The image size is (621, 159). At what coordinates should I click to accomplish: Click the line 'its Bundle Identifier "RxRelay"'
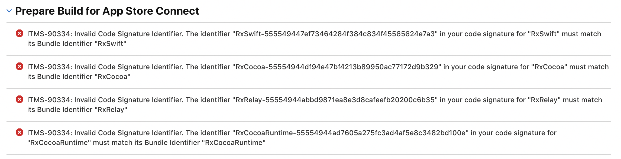click(x=77, y=110)
